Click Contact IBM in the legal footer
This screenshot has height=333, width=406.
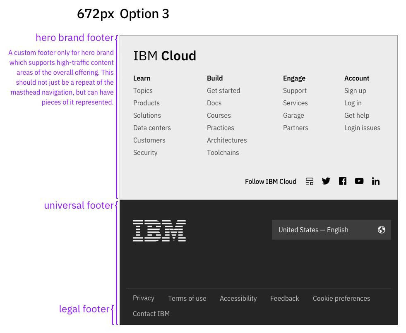click(x=151, y=314)
